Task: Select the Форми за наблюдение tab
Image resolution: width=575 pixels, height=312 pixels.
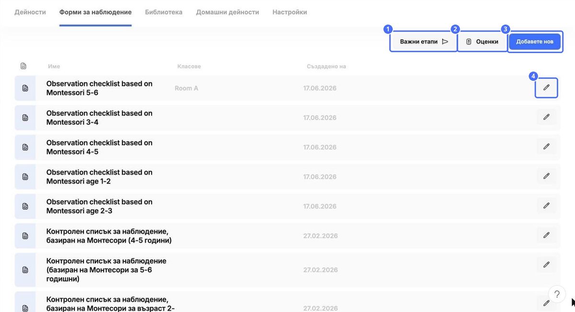Action: (95, 12)
